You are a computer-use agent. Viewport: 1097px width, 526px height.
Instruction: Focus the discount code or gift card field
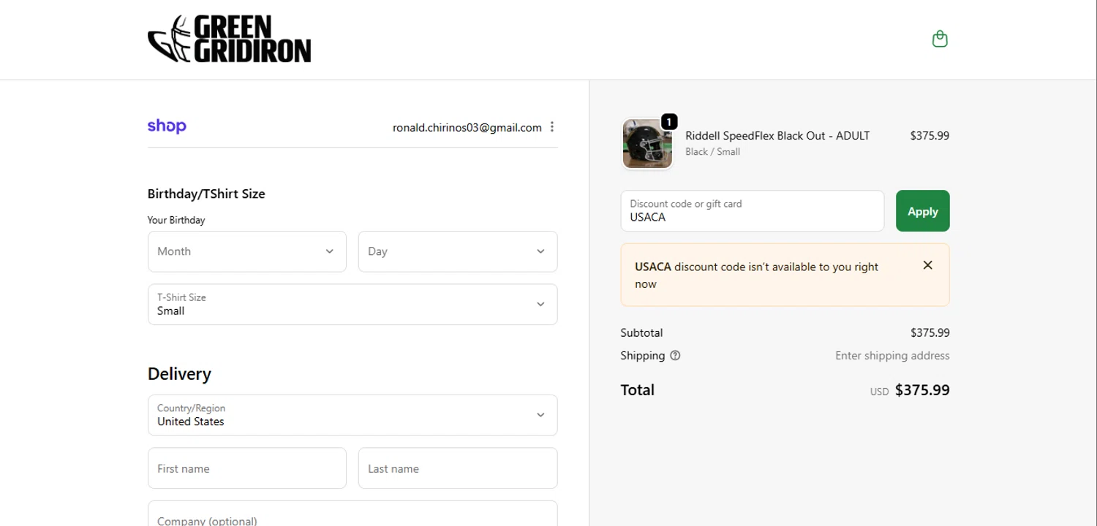[753, 211]
